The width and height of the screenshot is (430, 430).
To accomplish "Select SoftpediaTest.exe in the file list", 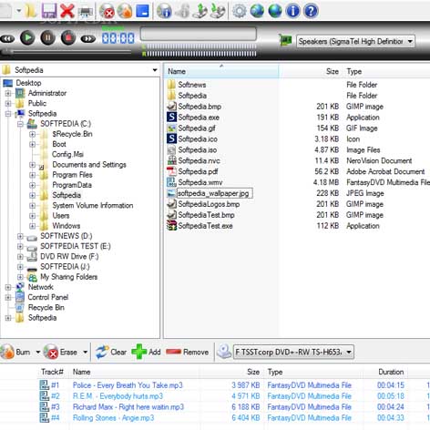I will [205, 226].
